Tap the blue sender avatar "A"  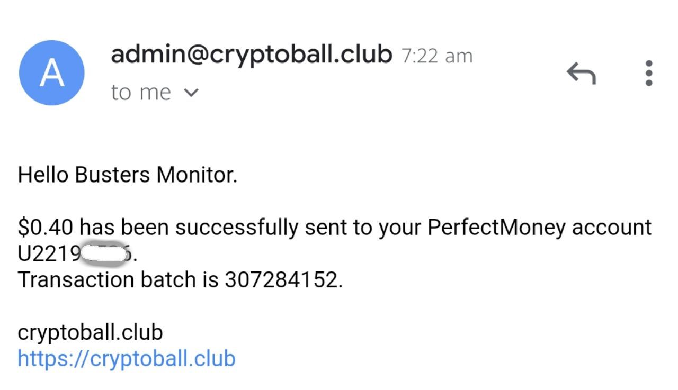[x=52, y=73]
